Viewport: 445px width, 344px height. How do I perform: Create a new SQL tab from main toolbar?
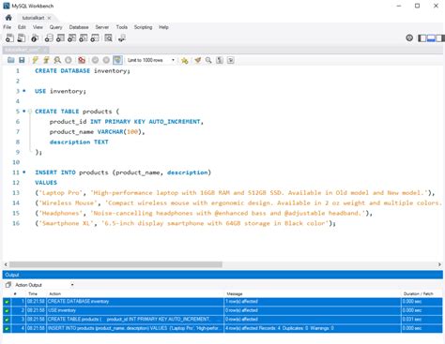click(9, 38)
